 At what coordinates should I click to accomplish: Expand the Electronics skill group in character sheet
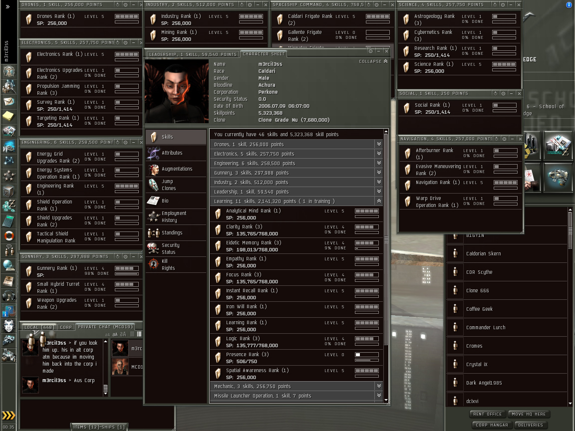[379, 154]
